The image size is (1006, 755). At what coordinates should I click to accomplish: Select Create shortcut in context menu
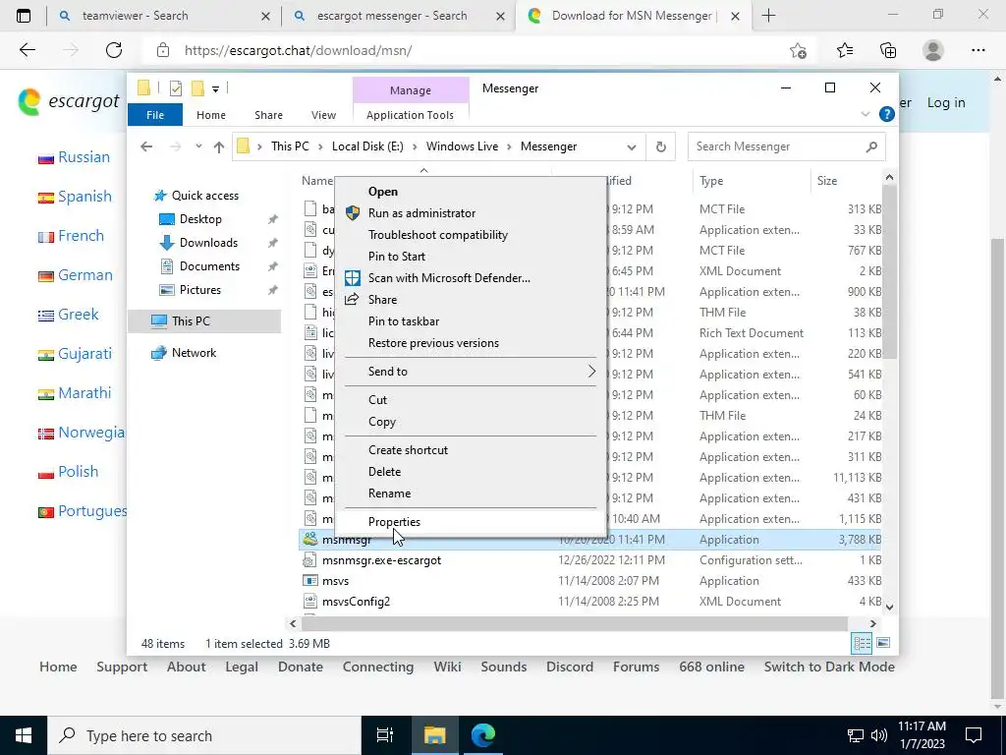pyautogui.click(x=408, y=450)
